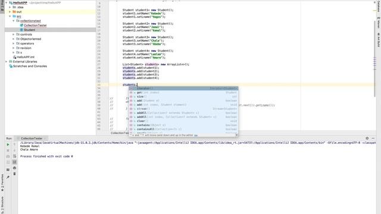
Task: Choose add(Student e) completion suggestion
Action: [x=183, y=100]
